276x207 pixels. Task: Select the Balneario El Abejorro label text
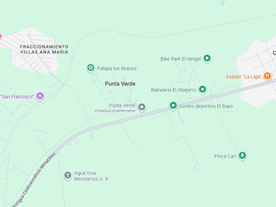pos(173,90)
